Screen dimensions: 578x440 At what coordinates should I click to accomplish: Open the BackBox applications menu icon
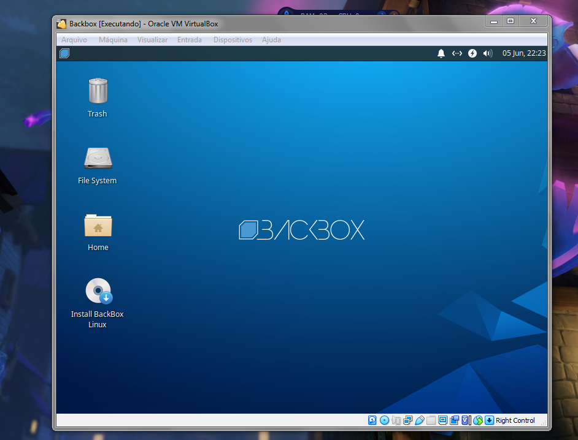(x=64, y=53)
